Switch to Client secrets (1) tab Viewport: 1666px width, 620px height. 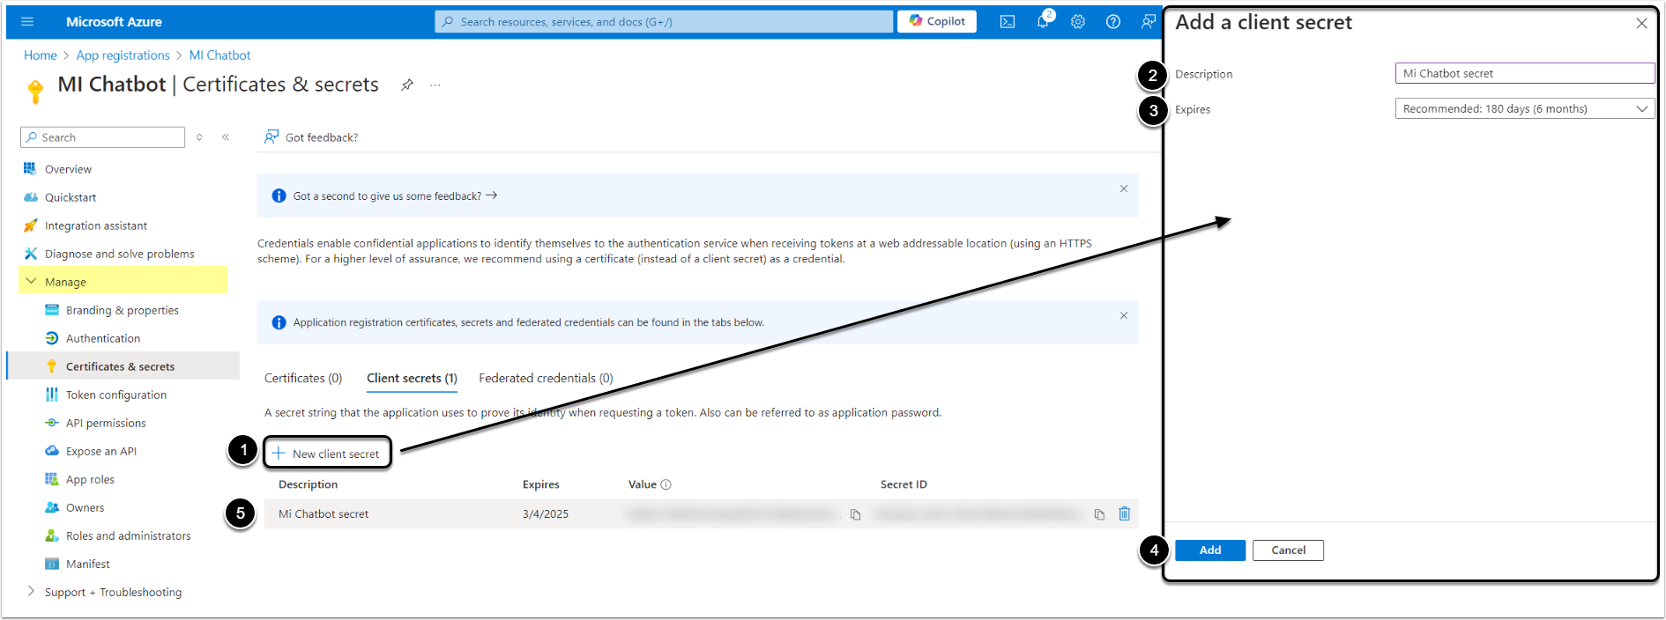click(412, 378)
